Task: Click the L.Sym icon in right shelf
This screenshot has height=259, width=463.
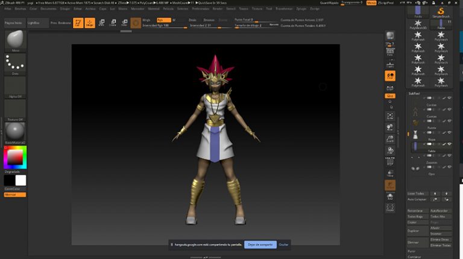Action: pyautogui.click(x=390, y=88)
